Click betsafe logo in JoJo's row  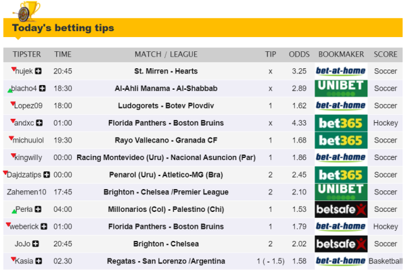click(x=340, y=244)
